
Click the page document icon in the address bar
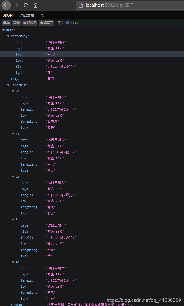tap(81, 5)
